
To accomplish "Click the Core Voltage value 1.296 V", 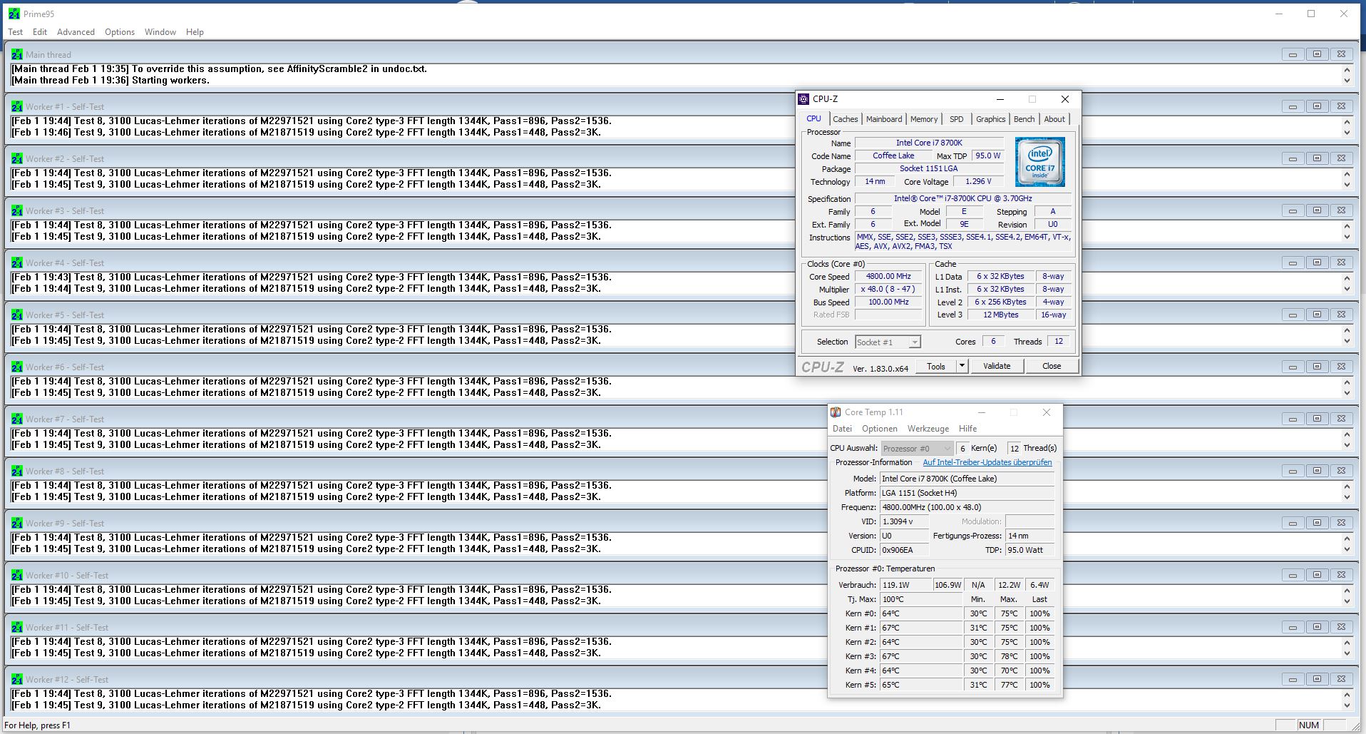I will pos(978,182).
